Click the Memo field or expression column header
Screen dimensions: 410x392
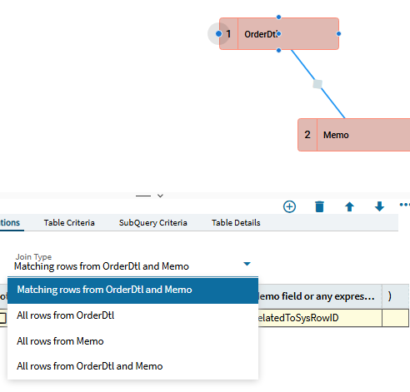(320, 296)
